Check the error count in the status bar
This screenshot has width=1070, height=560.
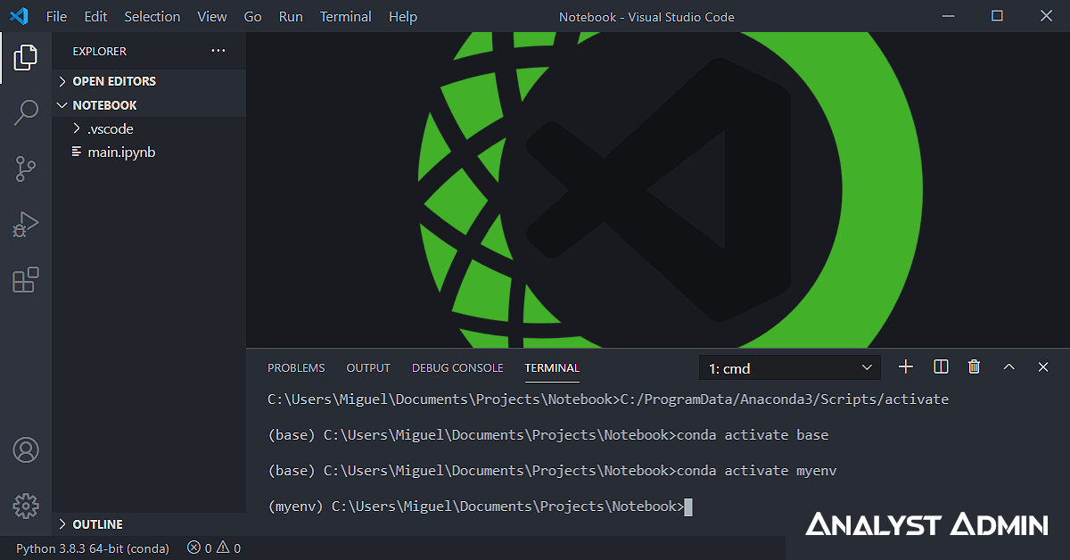coord(201,548)
